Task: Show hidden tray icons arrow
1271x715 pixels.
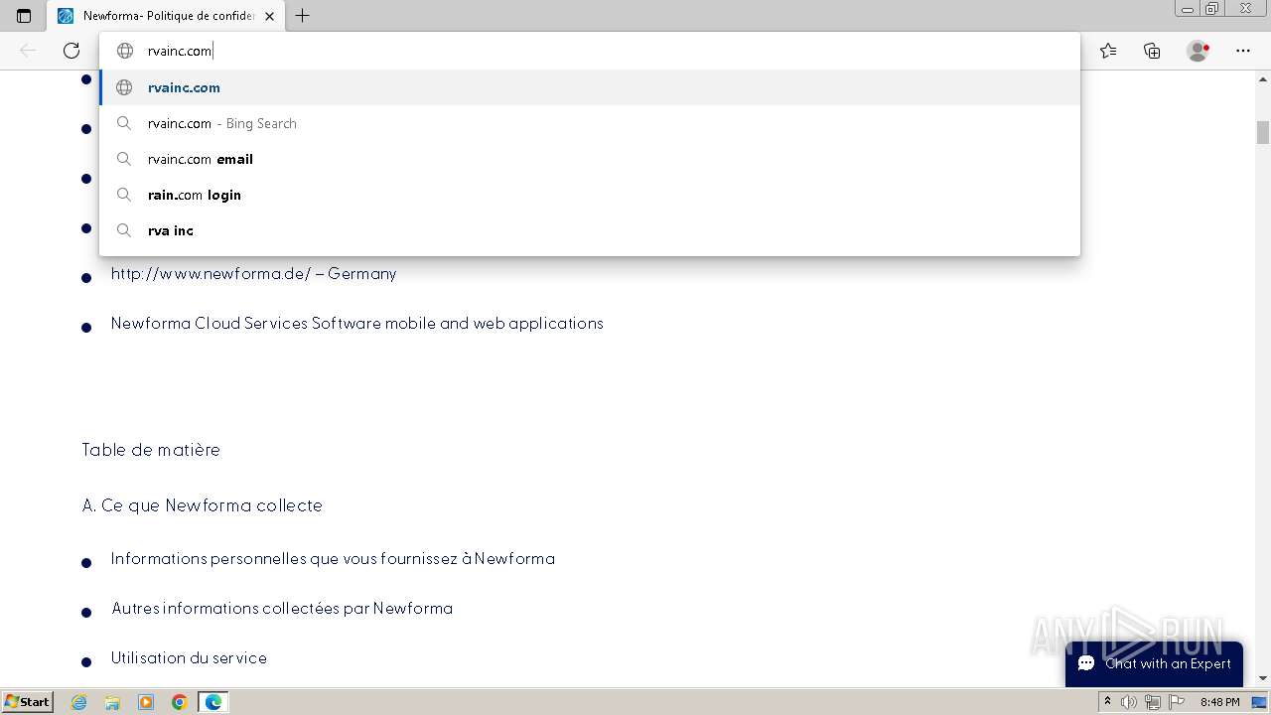Action: tap(1107, 702)
